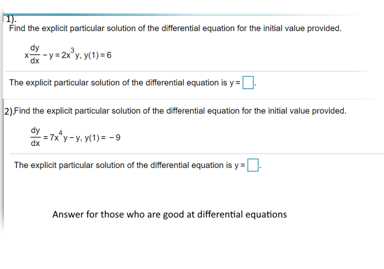Viewport: 384px width, 269px height.
Task: Click the "1)." problem number label
Action: [x=11, y=19]
